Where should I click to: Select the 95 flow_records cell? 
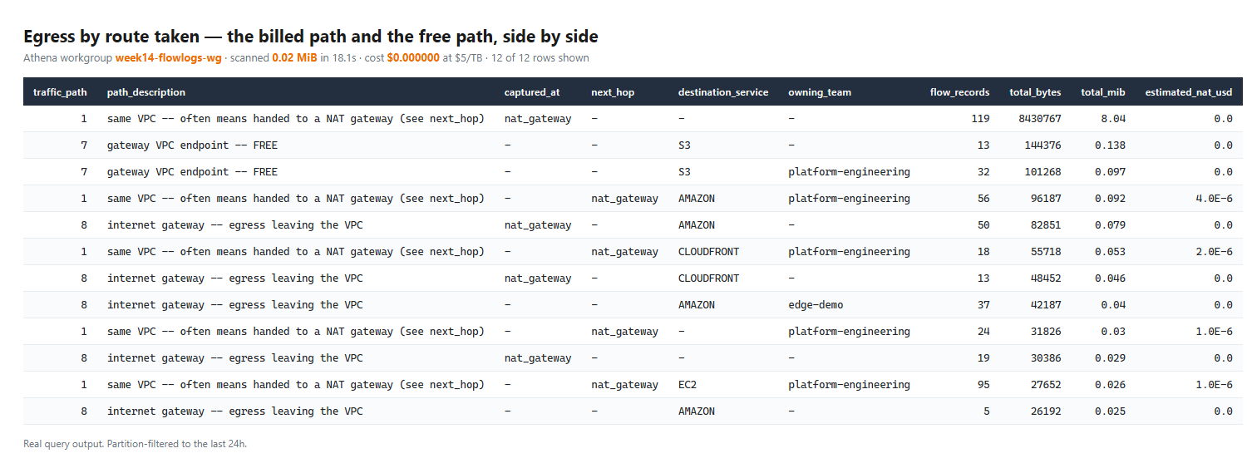[983, 385]
